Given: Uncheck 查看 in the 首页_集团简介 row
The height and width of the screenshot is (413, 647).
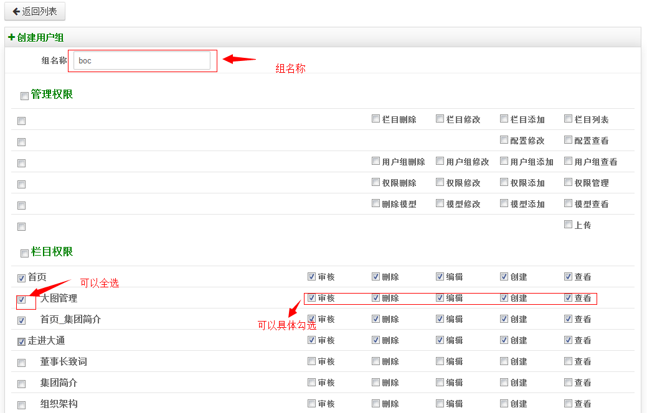Looking at the screenshot, I should point(568,318).
